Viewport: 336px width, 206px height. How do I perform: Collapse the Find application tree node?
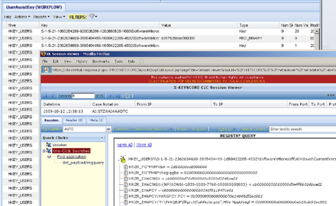49,157
